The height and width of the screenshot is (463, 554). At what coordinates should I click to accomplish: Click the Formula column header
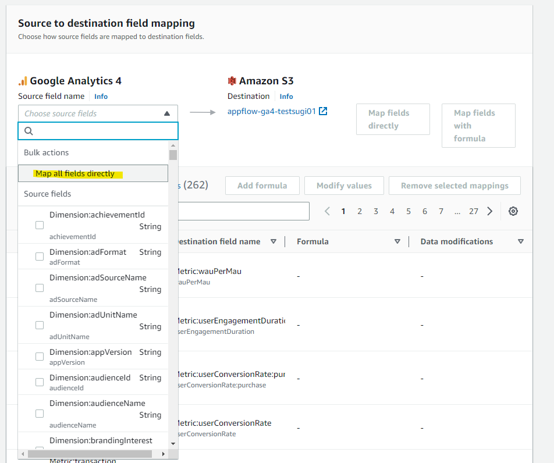click(312, 241)
